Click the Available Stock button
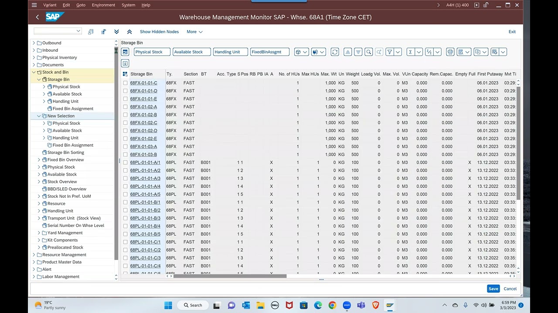 point(191,52)
